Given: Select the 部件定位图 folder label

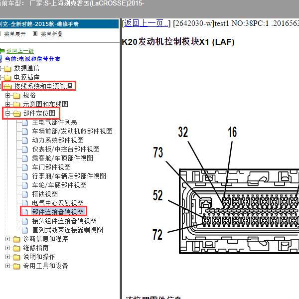Looking at the screenshot, I should click(39, 113).
